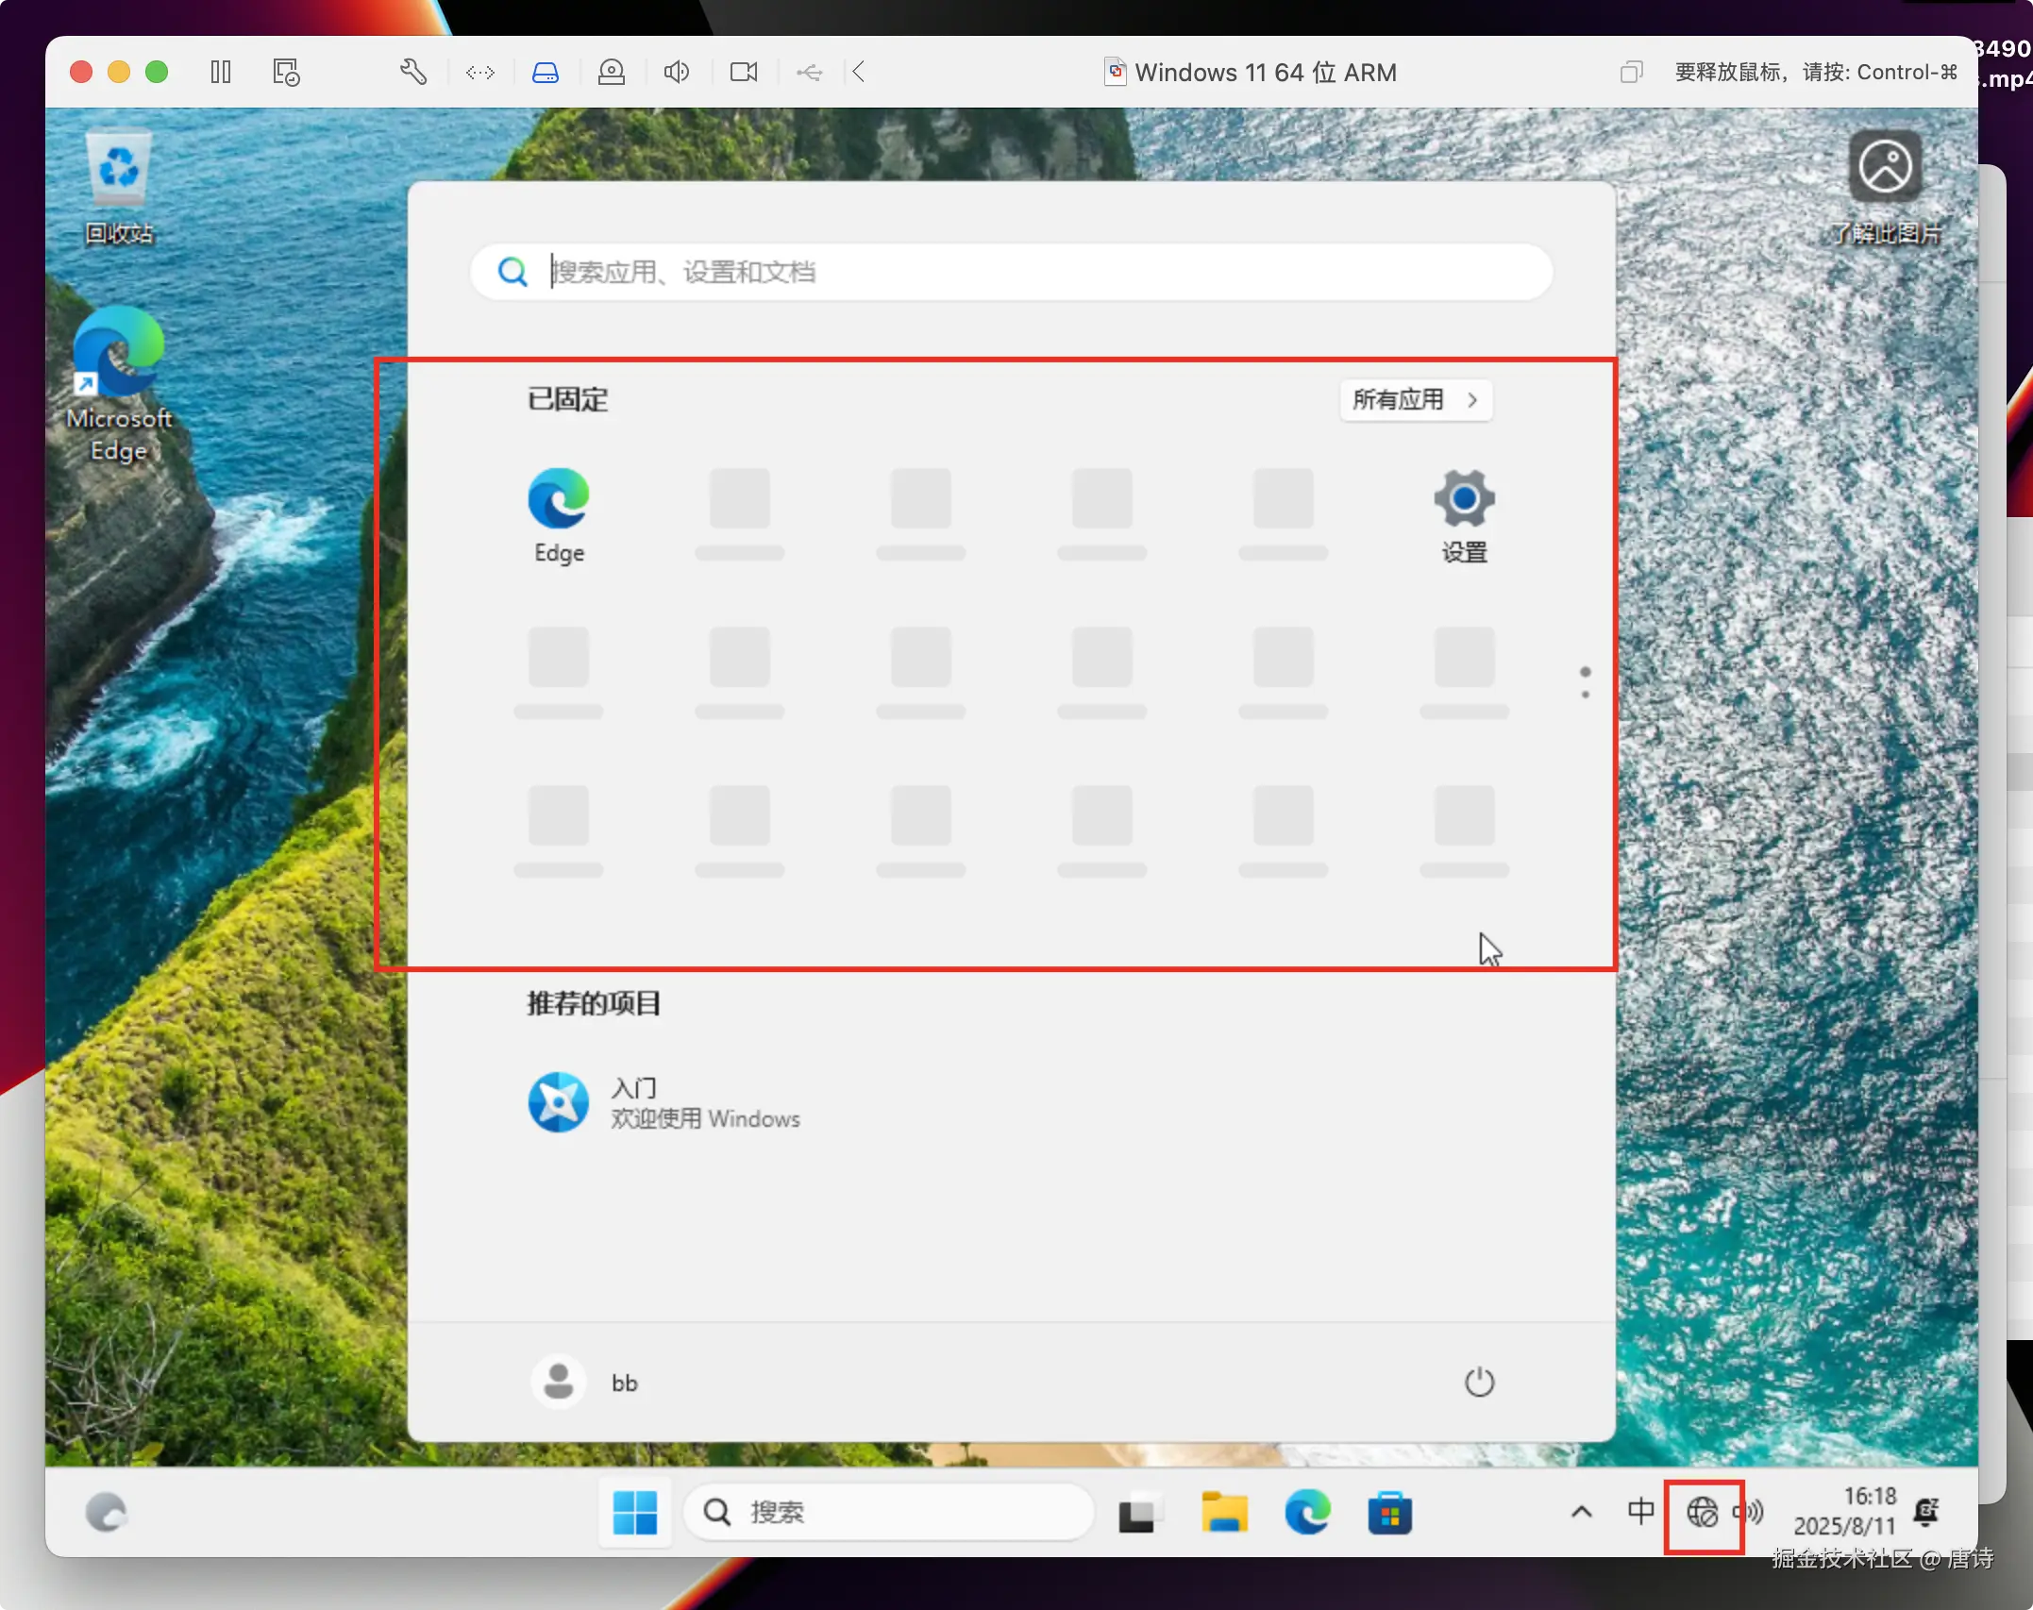Click the network globe tray icon
The image size is (2033, 1610).
pyautogui.click(x=1702, y=1513)
